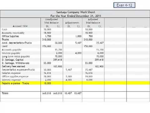Select the D. Santaga, Capital label

click(x=13, y=60)
